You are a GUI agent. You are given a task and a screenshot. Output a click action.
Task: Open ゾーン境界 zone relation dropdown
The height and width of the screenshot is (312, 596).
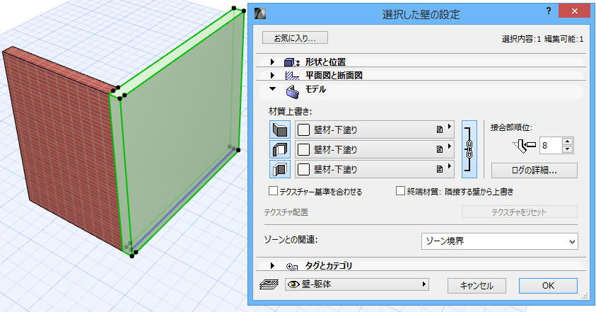(x=499, y=241)
